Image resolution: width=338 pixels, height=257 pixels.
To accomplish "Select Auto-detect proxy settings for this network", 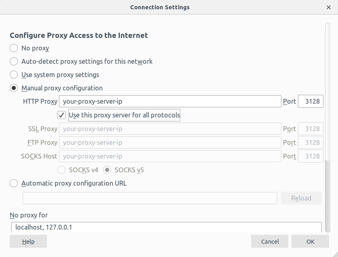I will 14,62.
